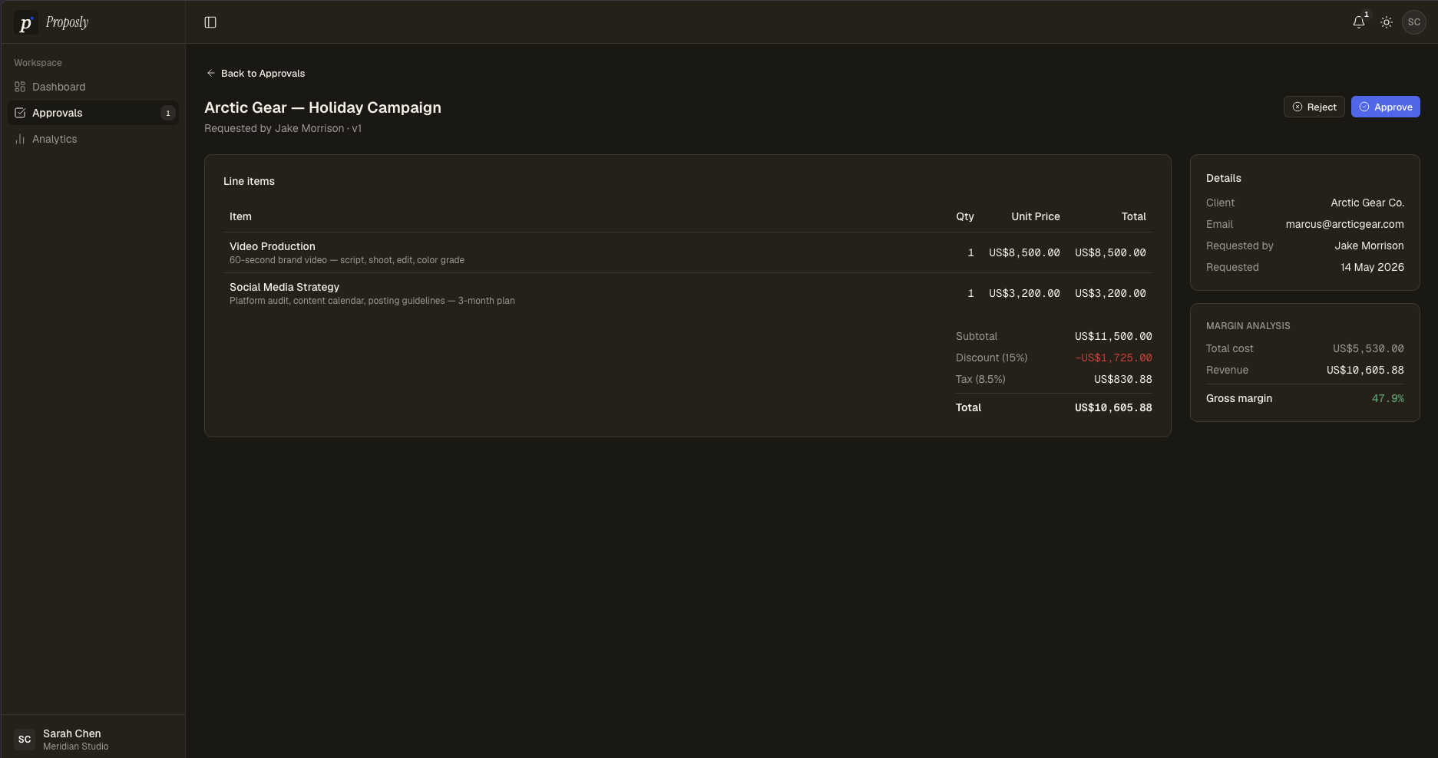The height and width of the screenshot is (758, 1438).
Task: Click the Meridian Studio label
Action: click(x=75, y=746)
